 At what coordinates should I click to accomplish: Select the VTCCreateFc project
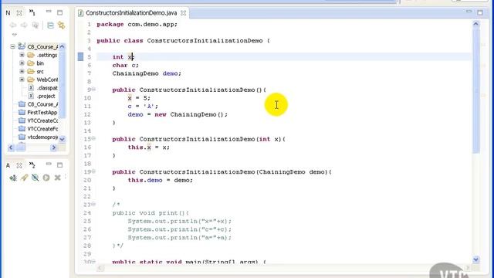tap(38, 129)
